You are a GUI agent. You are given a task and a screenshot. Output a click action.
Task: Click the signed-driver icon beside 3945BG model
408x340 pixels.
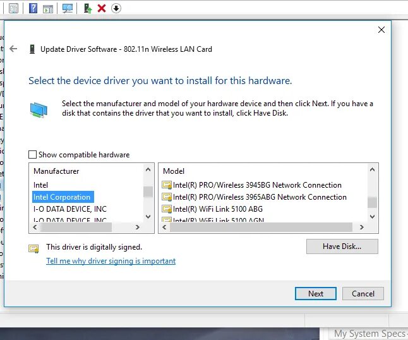coord(167,185)
